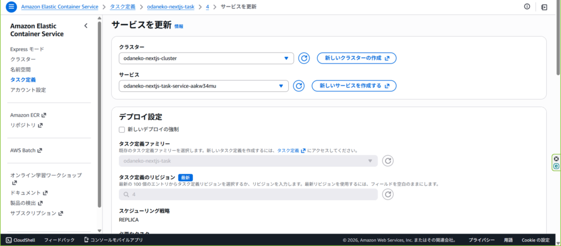Click the info icon at top right
Viewport: 561px width, 246px height.
click(527, 7)
